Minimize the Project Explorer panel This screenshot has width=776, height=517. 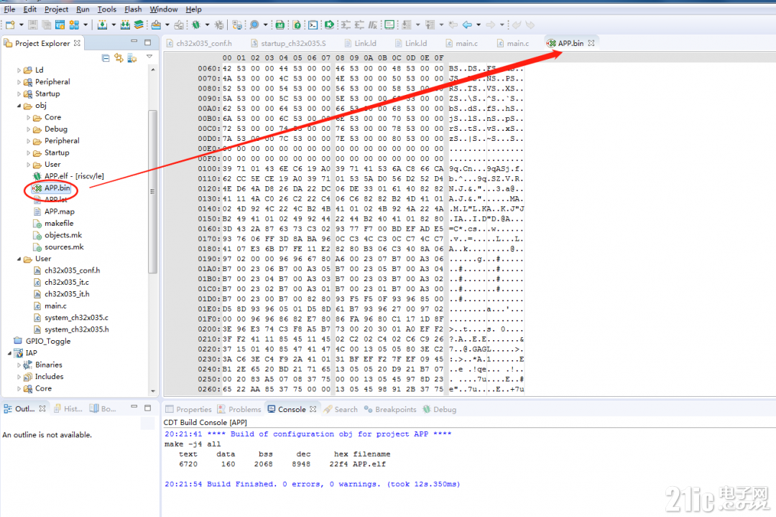(134, 42)
